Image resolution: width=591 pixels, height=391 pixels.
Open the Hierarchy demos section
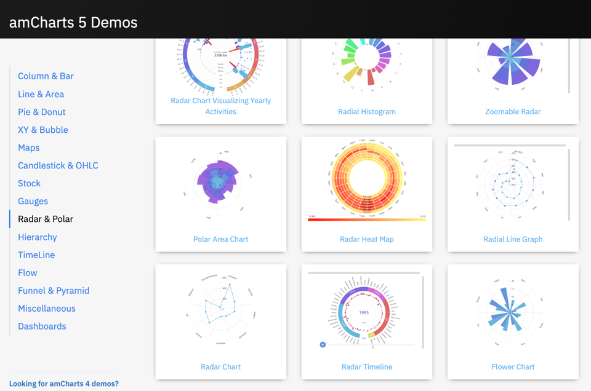[37, 237]
